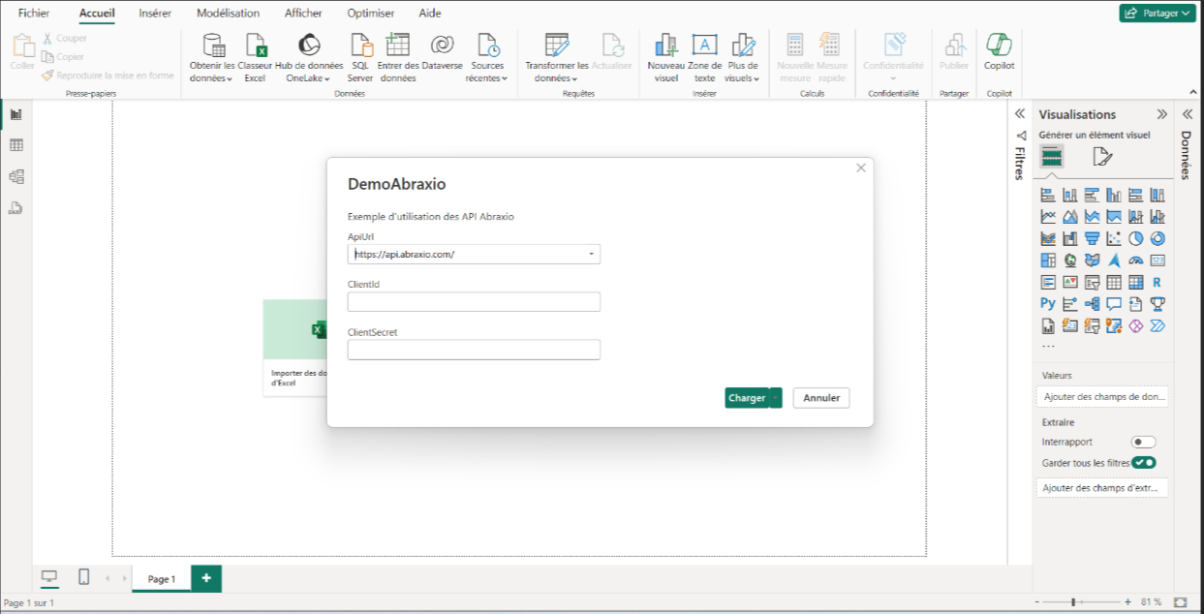Switch to Table view in left sidebar

[x=15, y=145]
